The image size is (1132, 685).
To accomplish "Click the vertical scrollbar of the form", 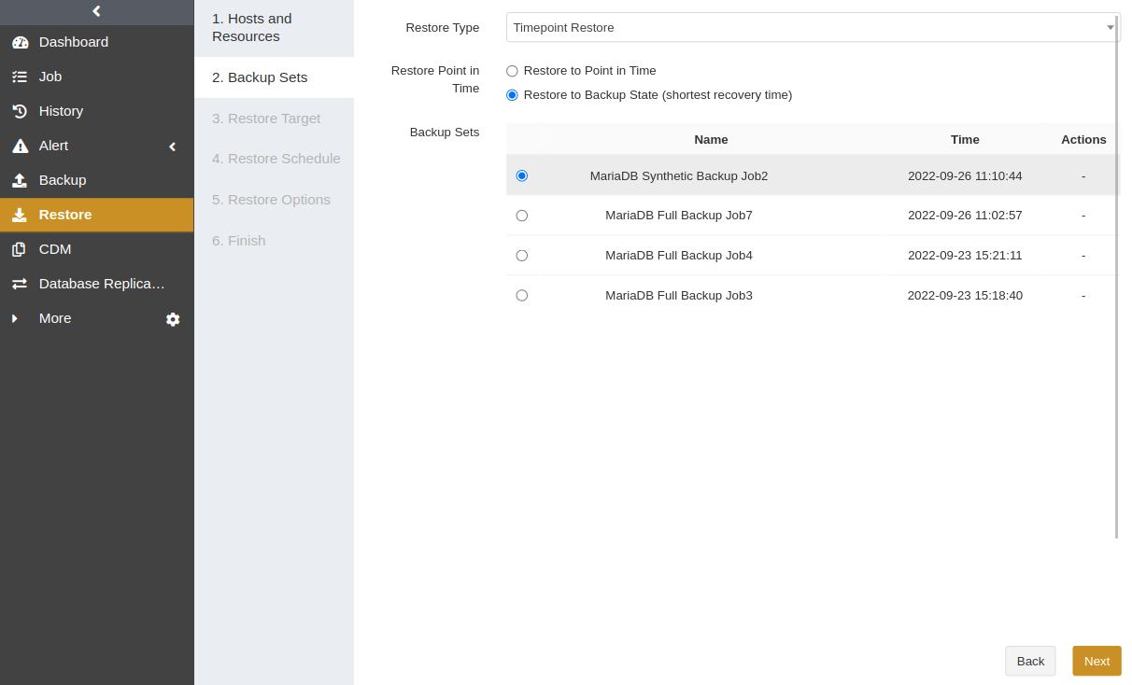I will pos(1117,276).
